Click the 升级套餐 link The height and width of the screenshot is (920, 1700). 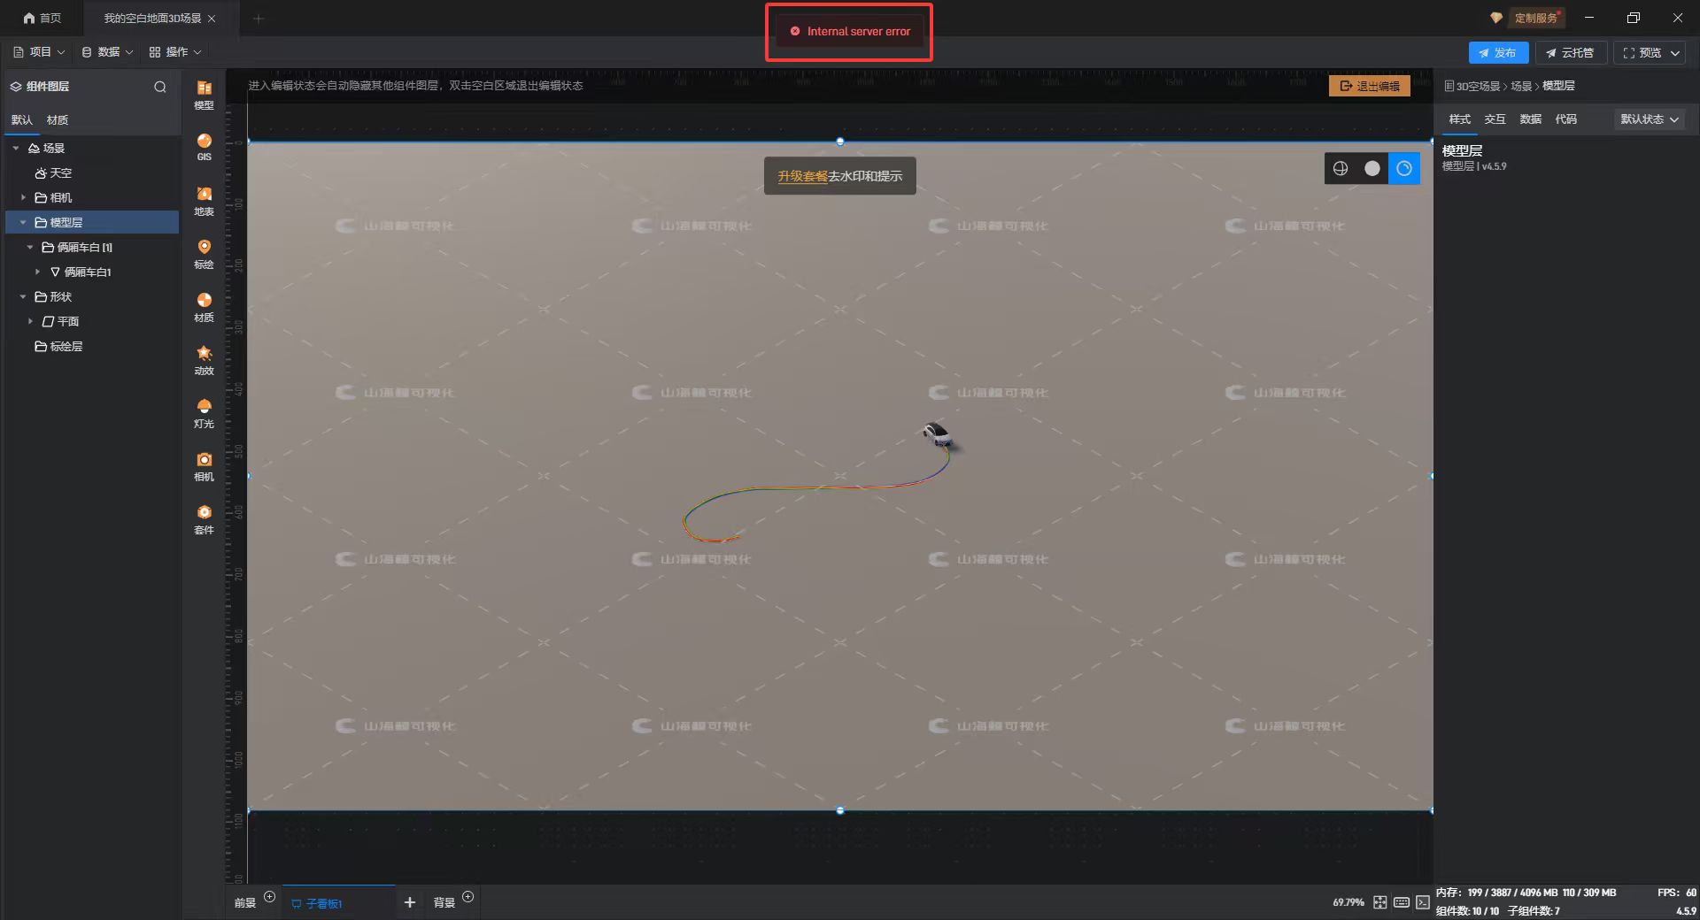click(x=802, y=176)
